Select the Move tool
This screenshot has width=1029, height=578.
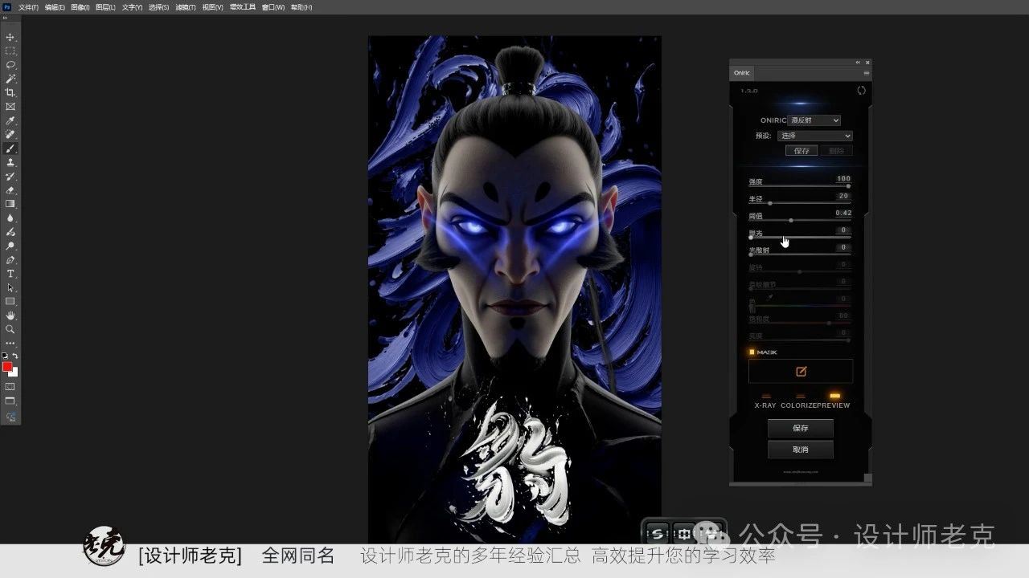(10, 38)
